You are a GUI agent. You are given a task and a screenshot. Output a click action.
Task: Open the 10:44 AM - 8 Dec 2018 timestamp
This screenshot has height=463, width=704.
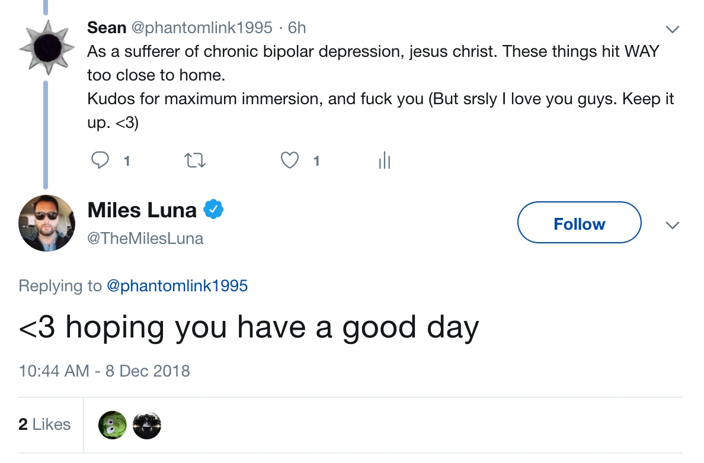pos(104,371)
